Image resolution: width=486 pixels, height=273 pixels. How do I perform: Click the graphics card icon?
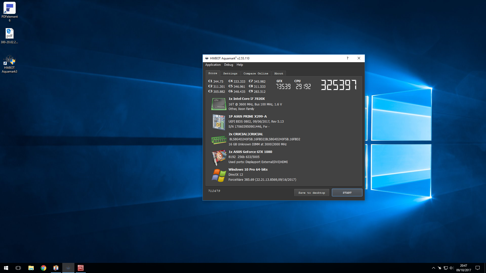(x=219, y=157)
